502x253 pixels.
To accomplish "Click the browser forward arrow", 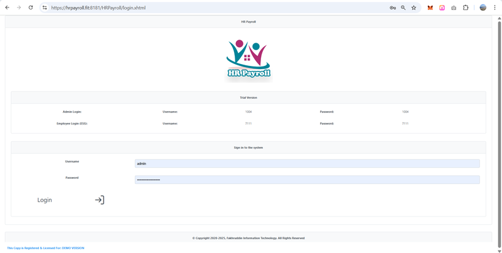I will 19,8.
